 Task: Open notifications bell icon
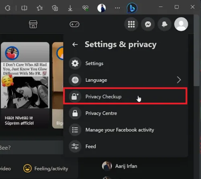[x=164, y=24]
